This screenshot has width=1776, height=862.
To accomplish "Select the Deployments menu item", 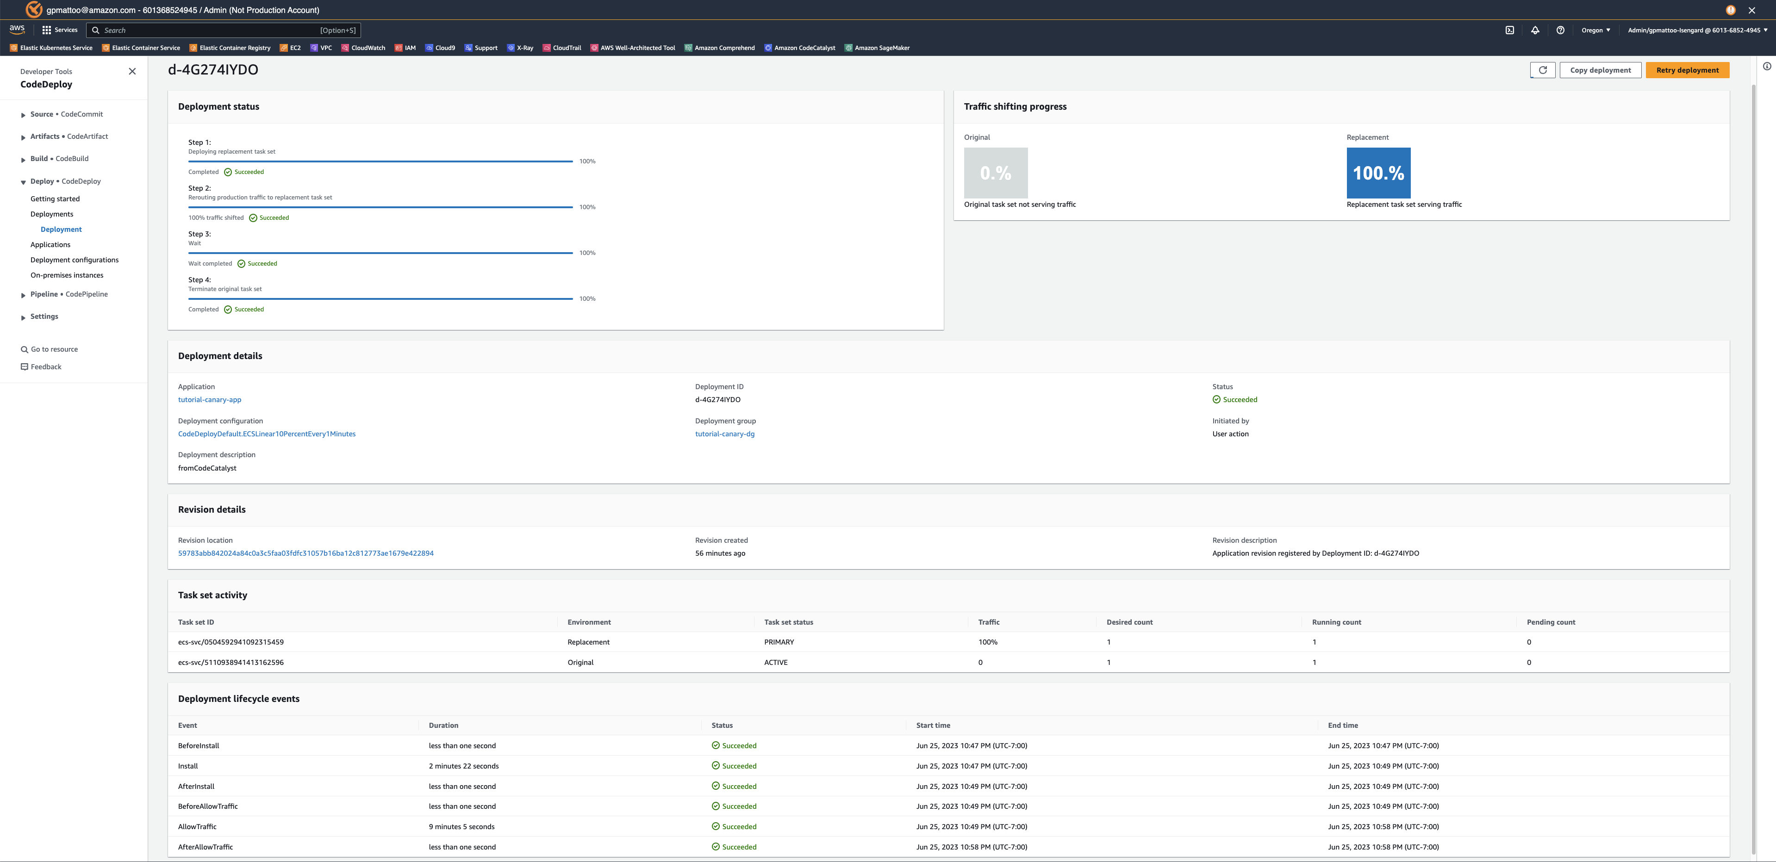I will coord(52,214).
